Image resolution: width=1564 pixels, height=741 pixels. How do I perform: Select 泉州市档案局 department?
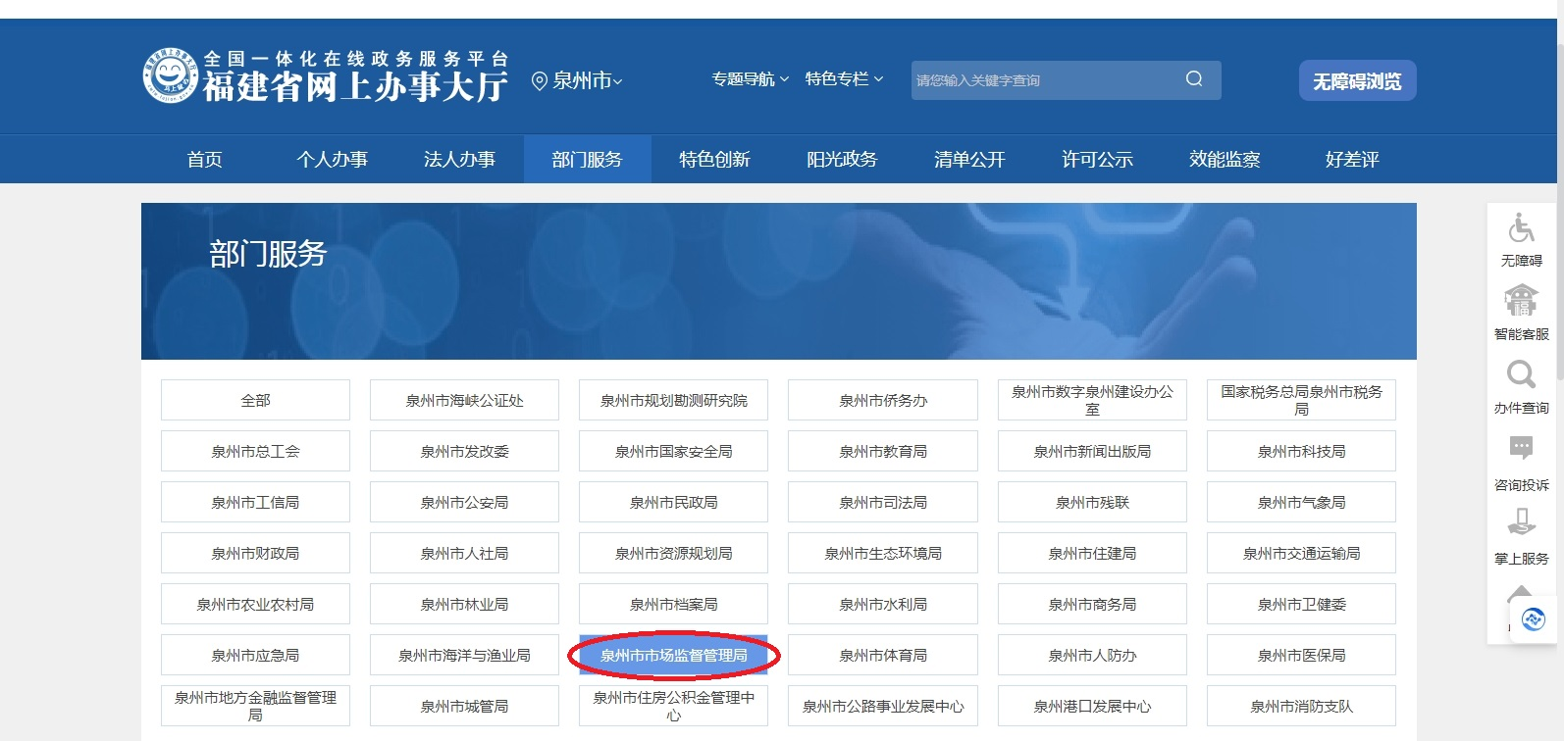673,604
